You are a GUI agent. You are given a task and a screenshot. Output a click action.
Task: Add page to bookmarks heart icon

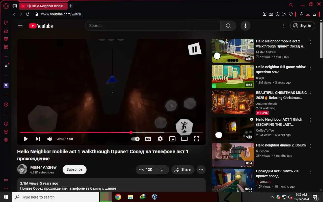click(291, 14)
